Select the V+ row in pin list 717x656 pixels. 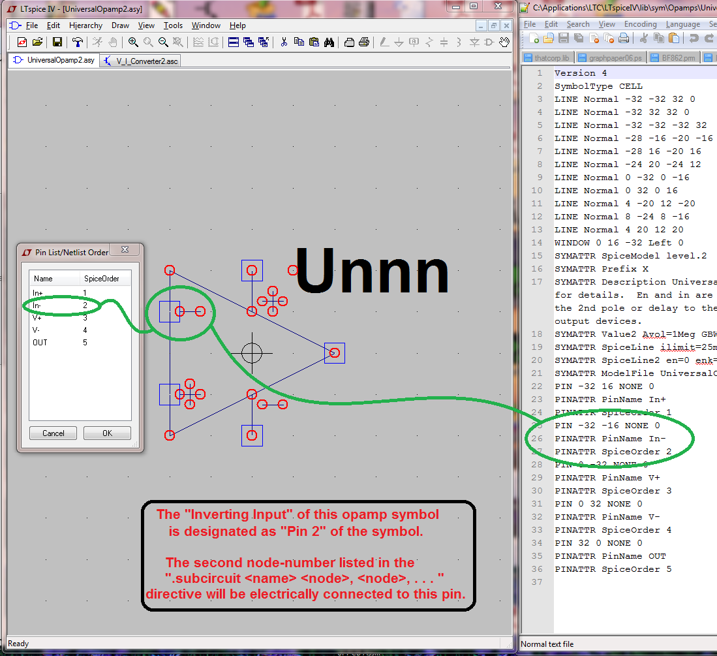(x=80, y=317)
